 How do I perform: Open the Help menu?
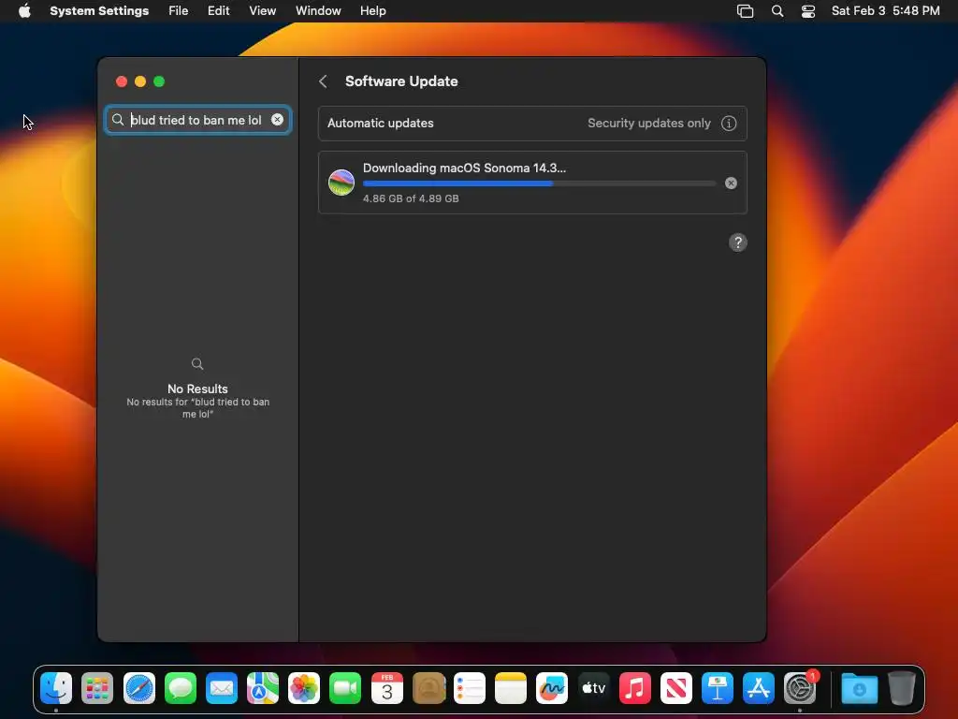coord(372,11)
